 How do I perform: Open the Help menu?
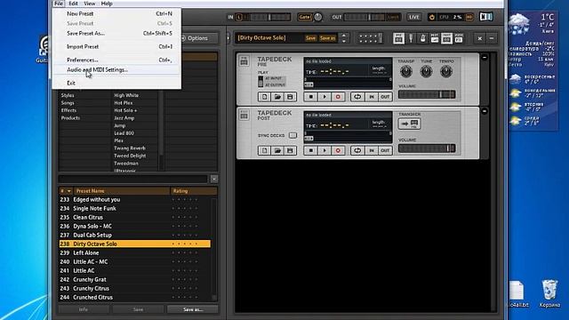107,4
